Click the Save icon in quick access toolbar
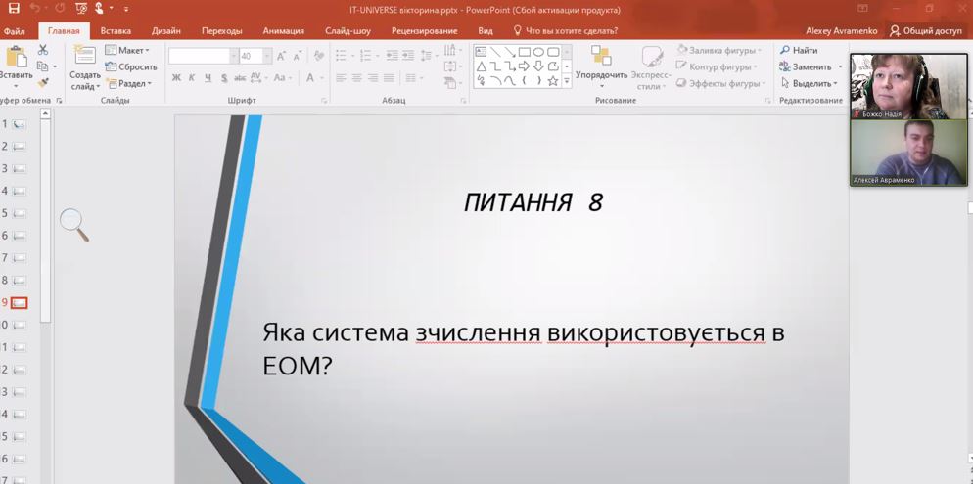The height and width of the screenshot is (484, 973). (14, 9)
